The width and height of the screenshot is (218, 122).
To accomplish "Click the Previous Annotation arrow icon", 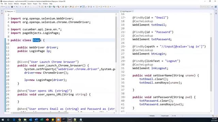I will (x=102, y=7).
